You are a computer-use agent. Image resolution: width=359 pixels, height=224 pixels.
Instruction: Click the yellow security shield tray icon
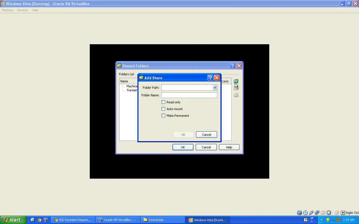tap(328, 220)
